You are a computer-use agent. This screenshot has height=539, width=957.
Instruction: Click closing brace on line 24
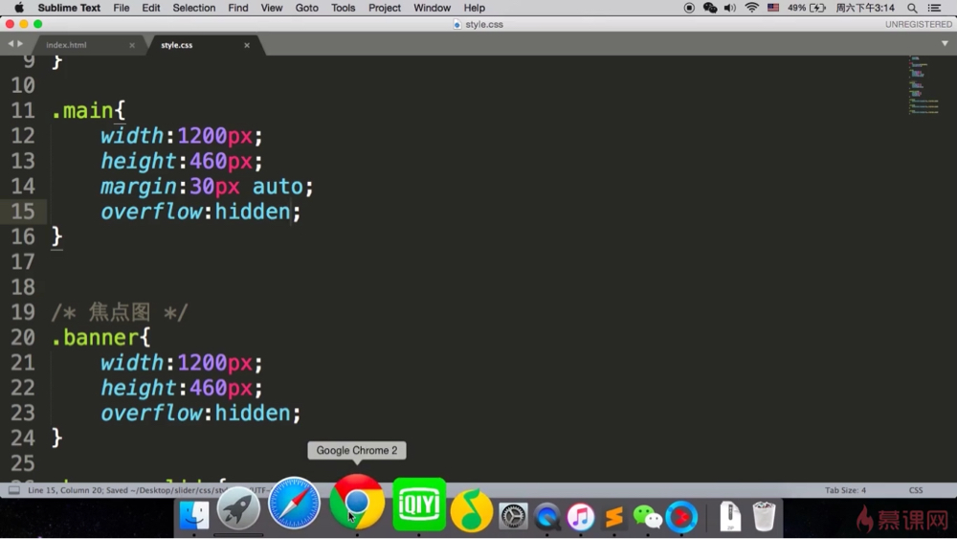56,438
